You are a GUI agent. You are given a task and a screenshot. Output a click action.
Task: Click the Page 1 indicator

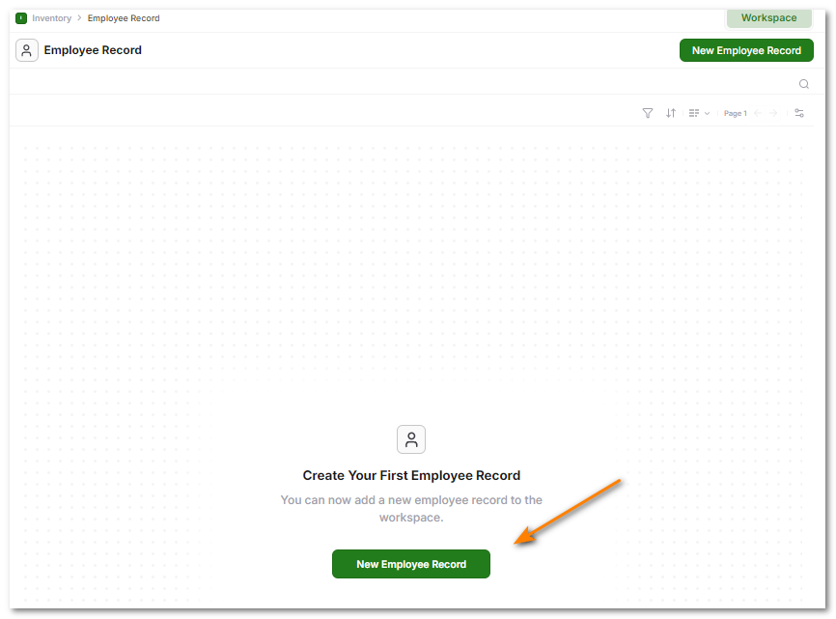point(735,113)
